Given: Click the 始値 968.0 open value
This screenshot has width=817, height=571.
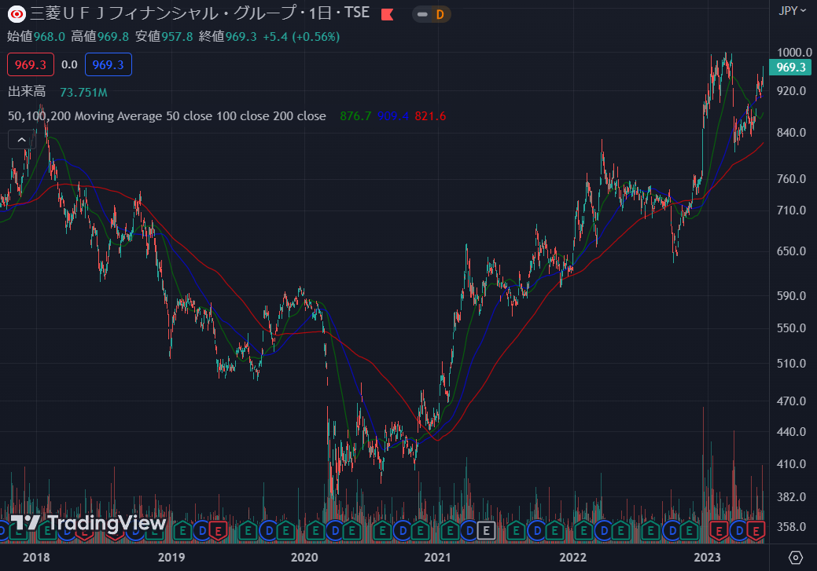Looking at the screenshot, I should (36, 36).
